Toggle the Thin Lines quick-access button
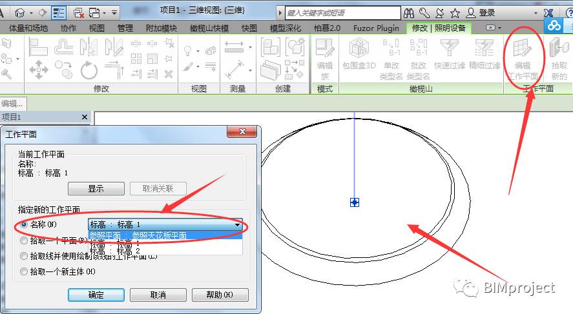This screenshot has height=314, width=573. 58,13
